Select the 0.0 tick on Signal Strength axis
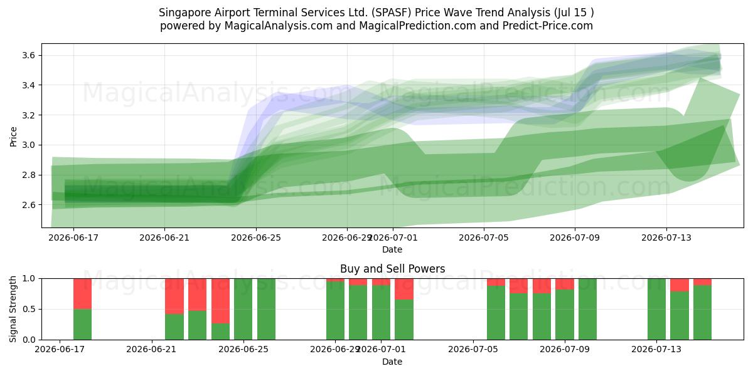This screenshot has width=753, height=376. (x=29, y=340)
